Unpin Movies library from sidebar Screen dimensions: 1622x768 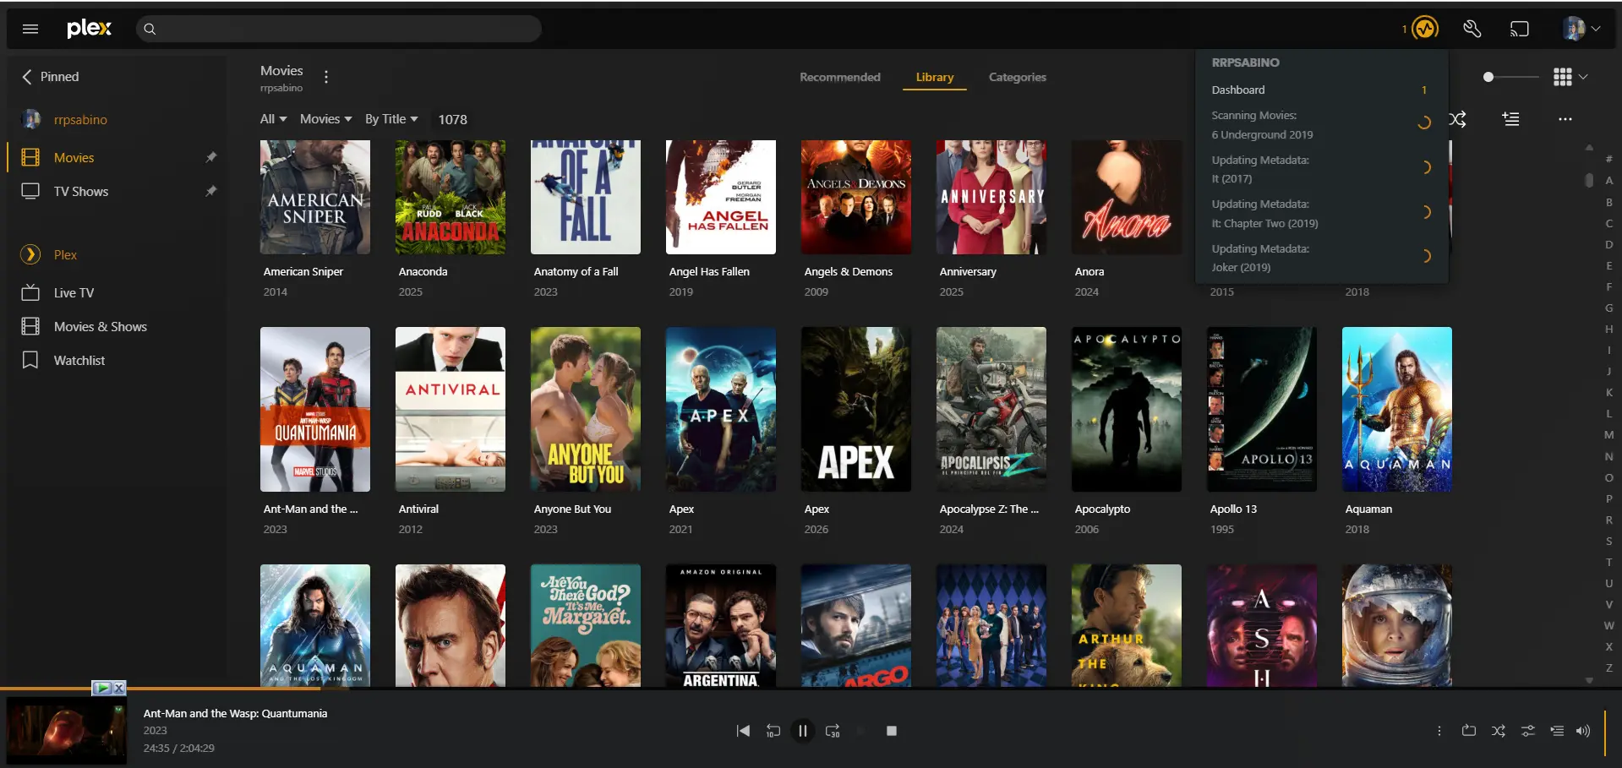[211, 157]
